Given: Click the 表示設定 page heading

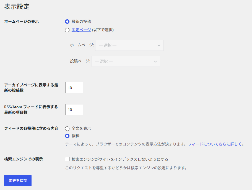Looking at the screenshot, I should coord(17,7).
